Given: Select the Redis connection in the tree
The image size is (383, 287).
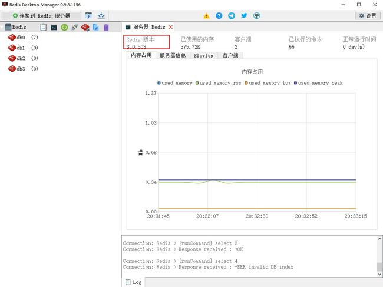Looking at the screenshot, I should (19, 27).
